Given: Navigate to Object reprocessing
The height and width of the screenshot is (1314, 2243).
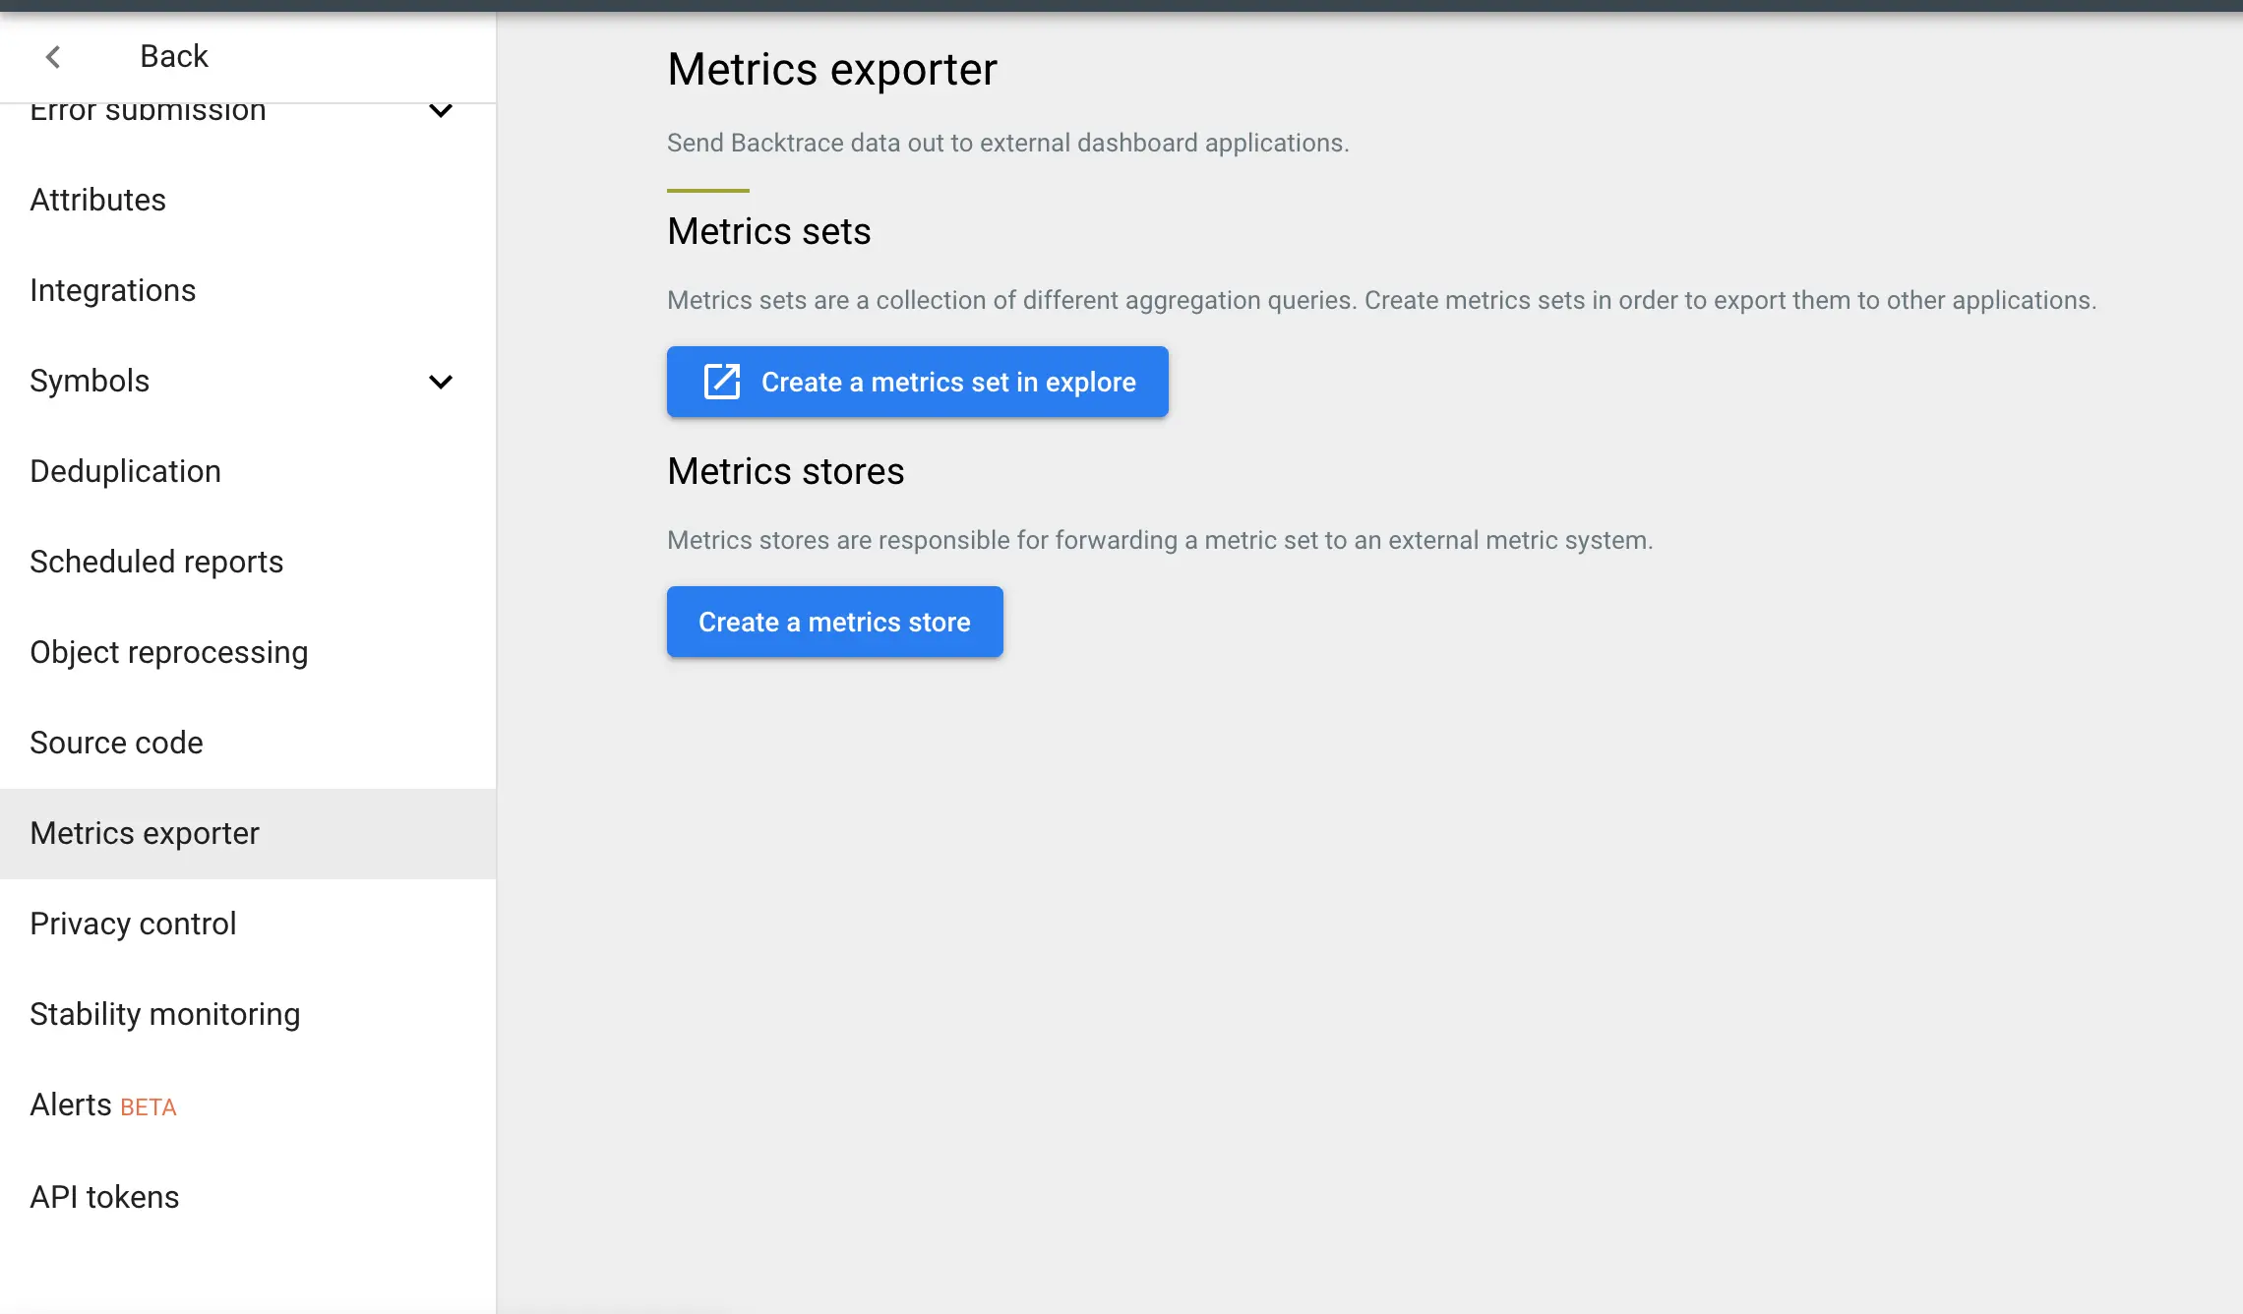Looking at the screenshot, I should tap(168, 652).
